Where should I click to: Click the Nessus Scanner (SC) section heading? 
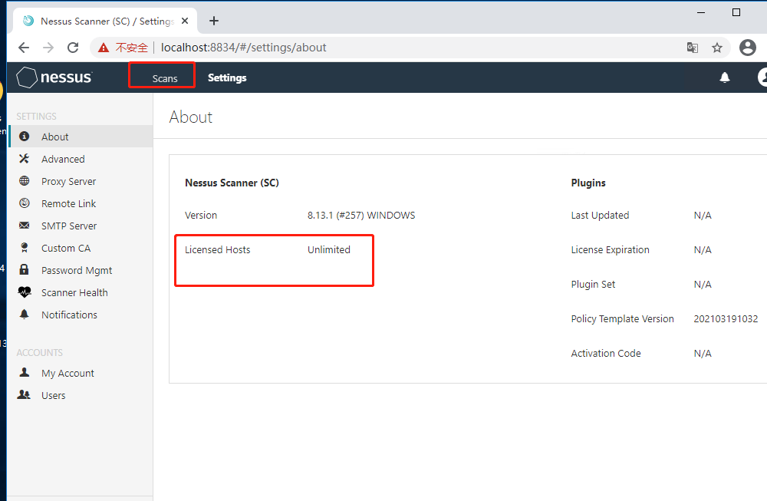coord(232,183)
